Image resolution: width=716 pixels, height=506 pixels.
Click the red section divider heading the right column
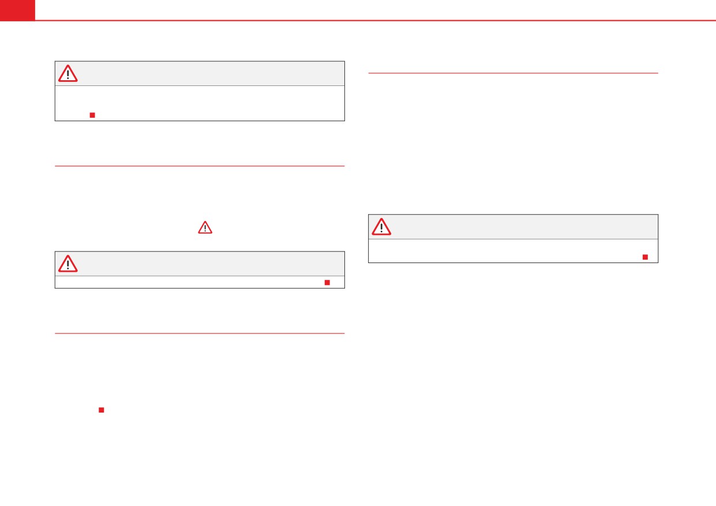coord(513,73)
